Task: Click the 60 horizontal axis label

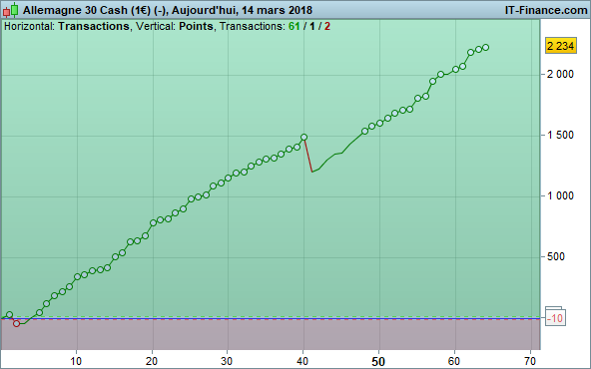Action: pyautogui.click(x=454, y=361)
